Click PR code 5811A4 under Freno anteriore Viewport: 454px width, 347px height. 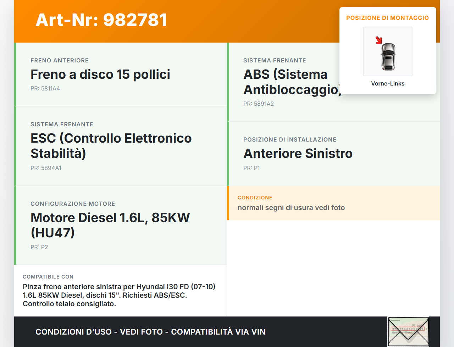(x=45, y=88)
